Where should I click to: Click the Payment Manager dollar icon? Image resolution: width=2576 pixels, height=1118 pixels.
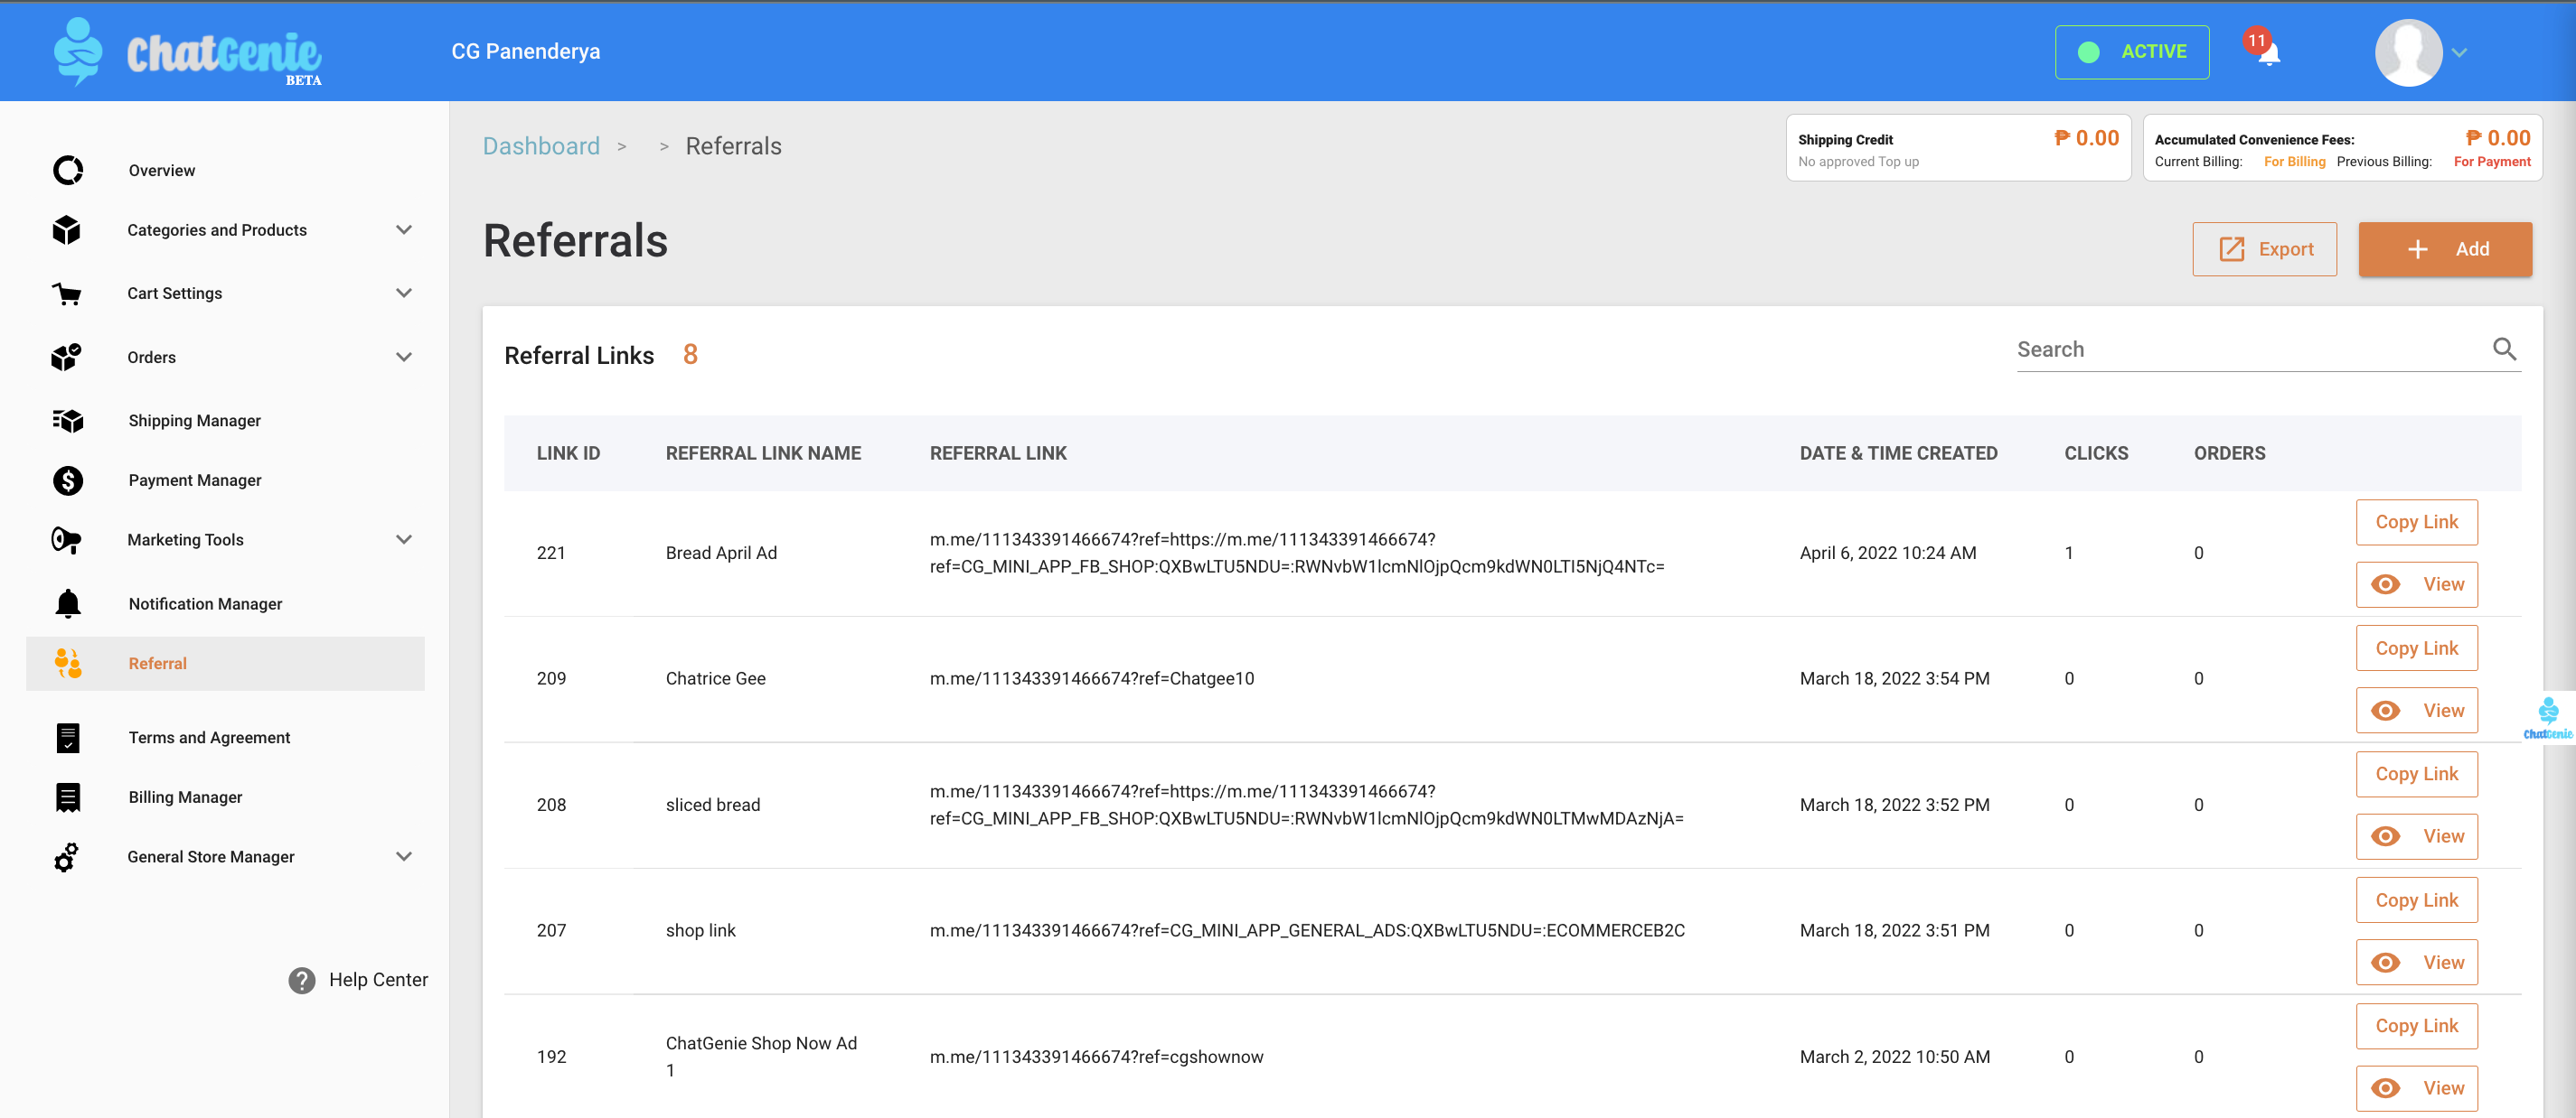(x=68, y=480)
